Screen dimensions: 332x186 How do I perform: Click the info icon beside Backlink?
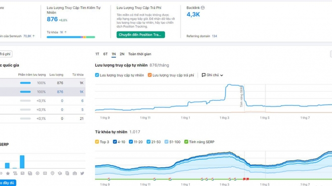pyautogui.click(x=203, y=7)
